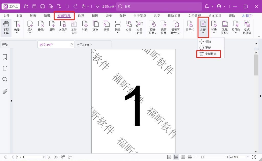
Task: Open the Bookmarks panel in left sidebar
Action: pyautogui.click(x=5, y=57)
